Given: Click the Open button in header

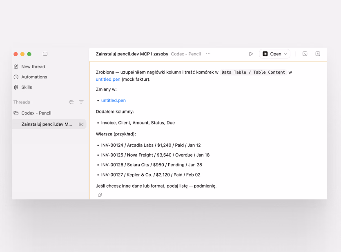Looking at the screenshot, I should (274, 54).
